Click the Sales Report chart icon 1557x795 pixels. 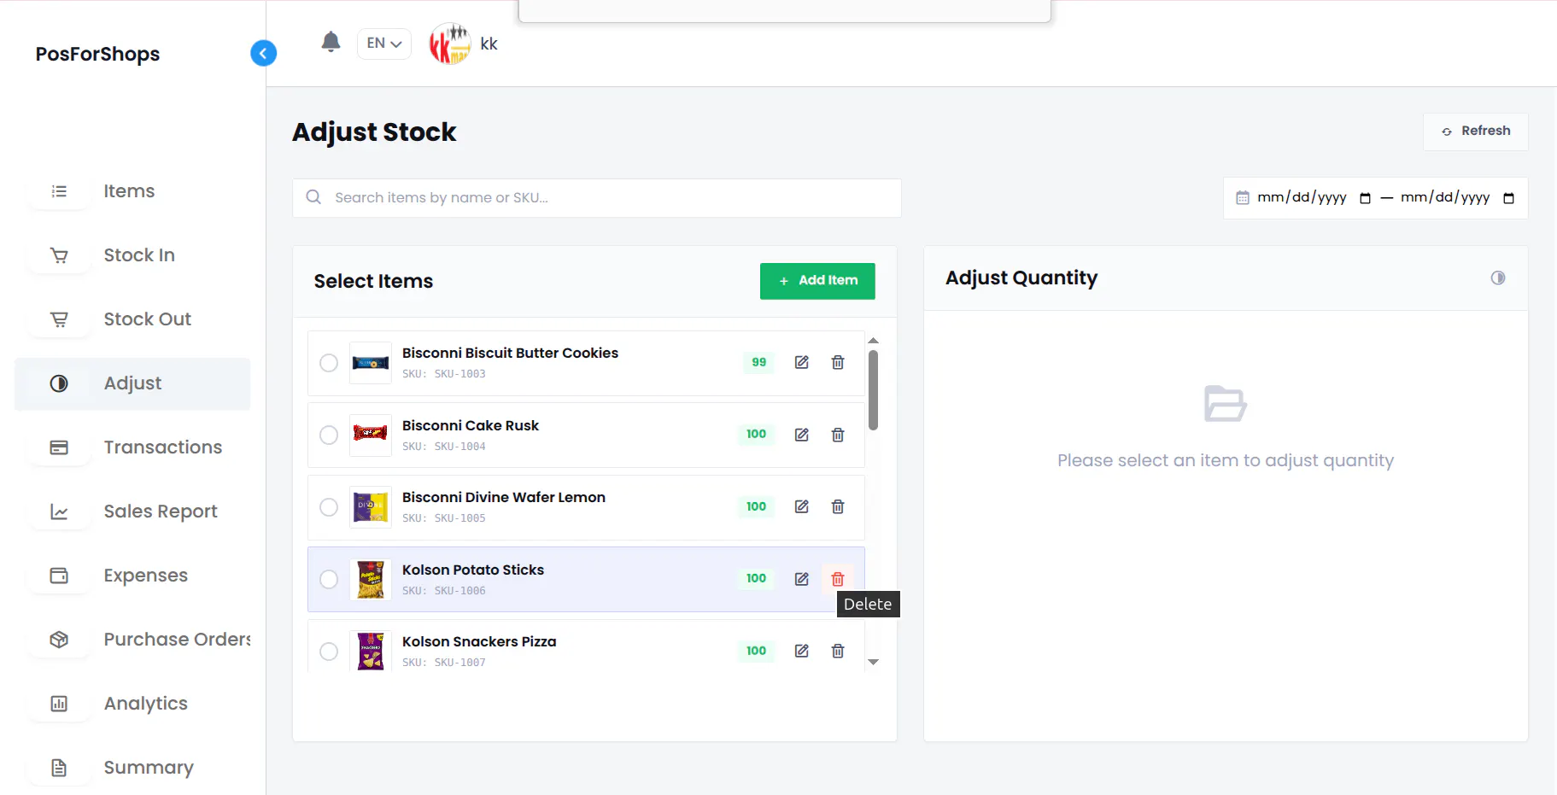pos(59,511)
